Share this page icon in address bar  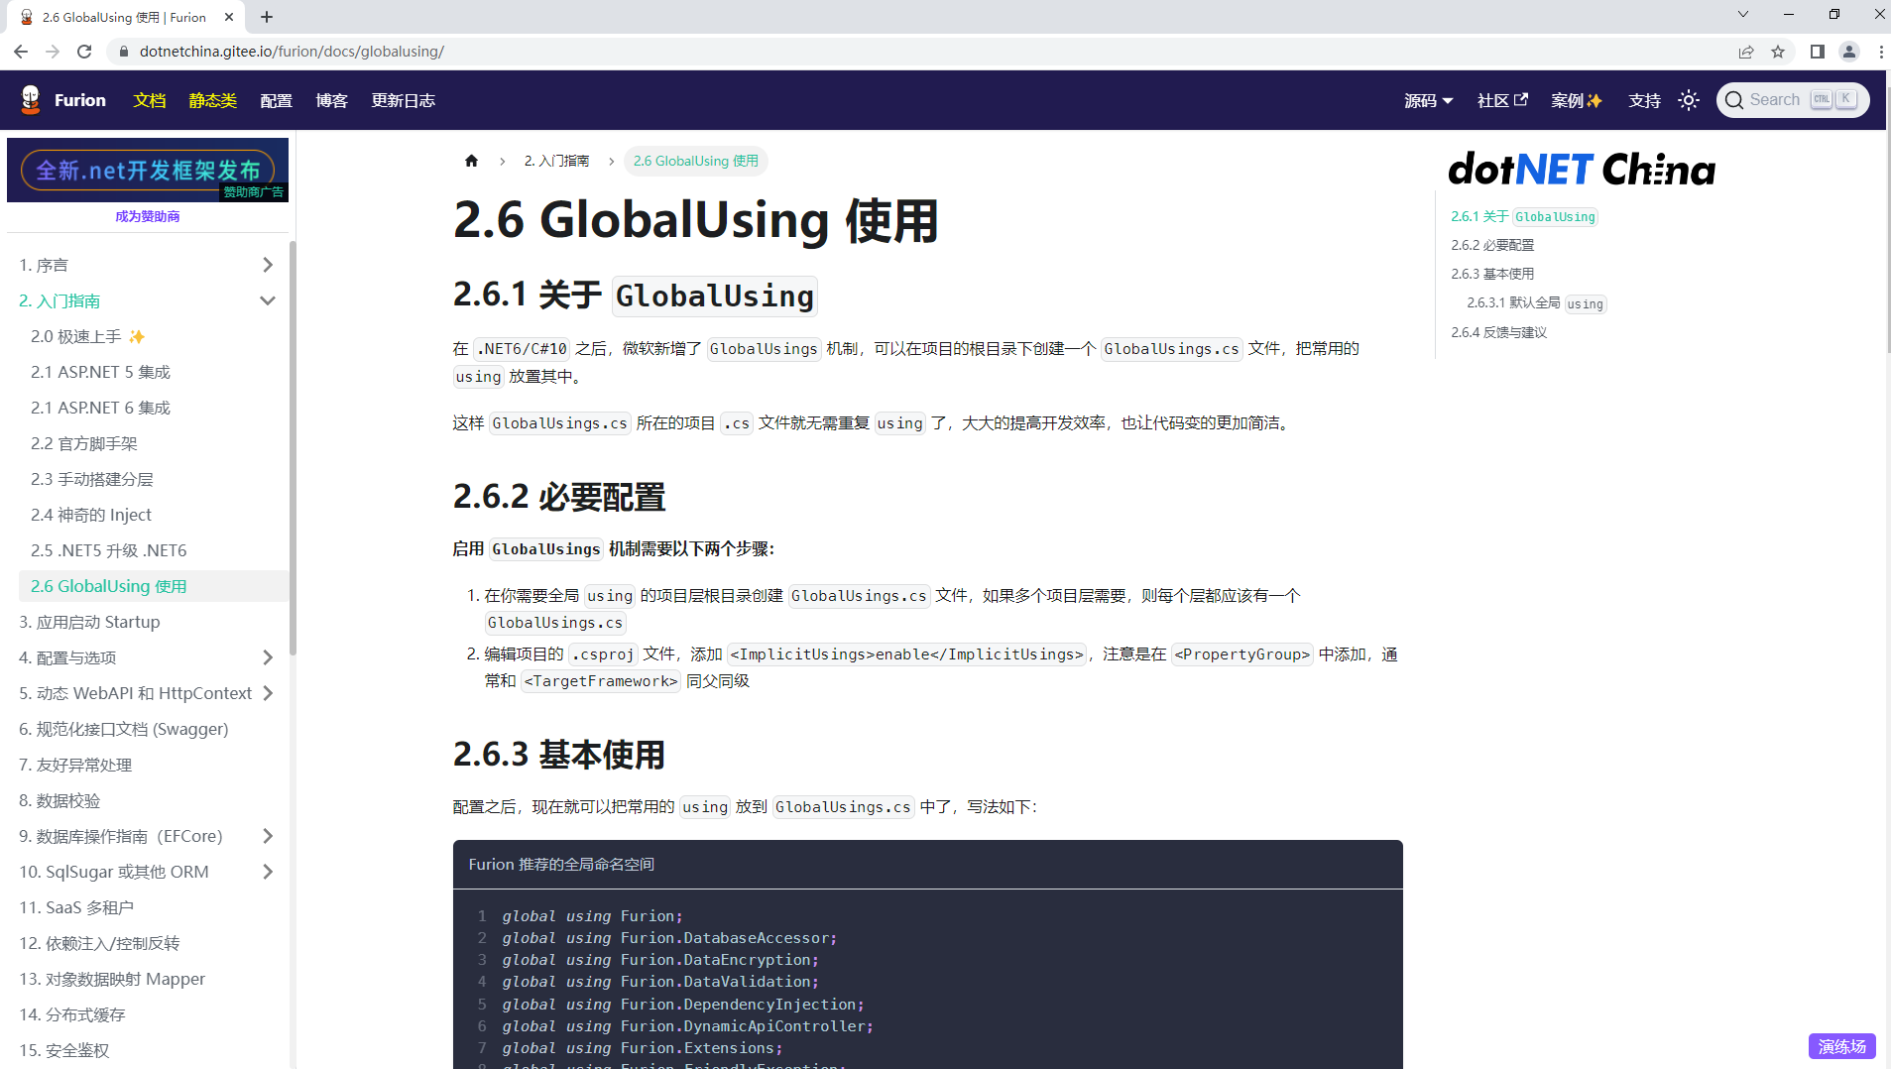[1746, 52]
